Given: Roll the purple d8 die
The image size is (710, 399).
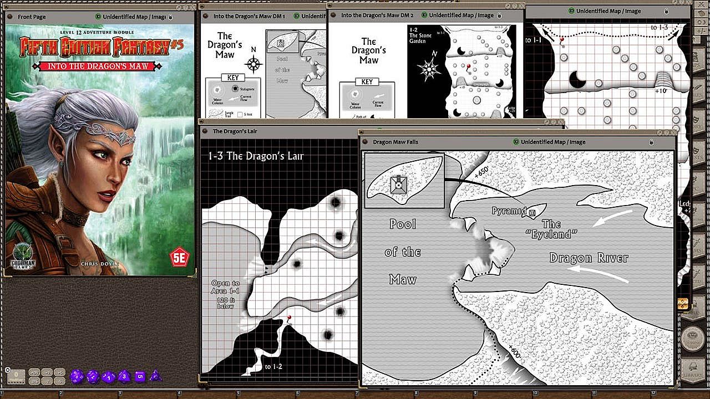Looking at the screenshot, I should click(x=125, y=376).
